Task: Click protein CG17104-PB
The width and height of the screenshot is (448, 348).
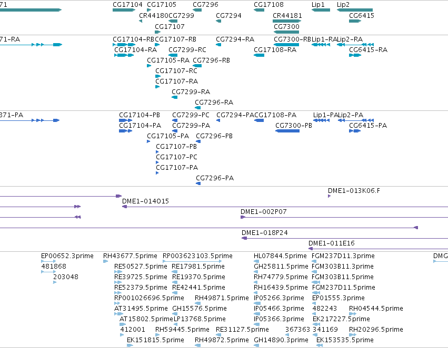Action: (125, 120)
